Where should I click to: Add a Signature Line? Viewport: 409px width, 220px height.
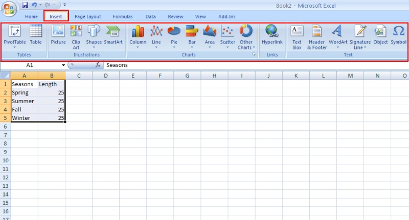tap(360, 37)
